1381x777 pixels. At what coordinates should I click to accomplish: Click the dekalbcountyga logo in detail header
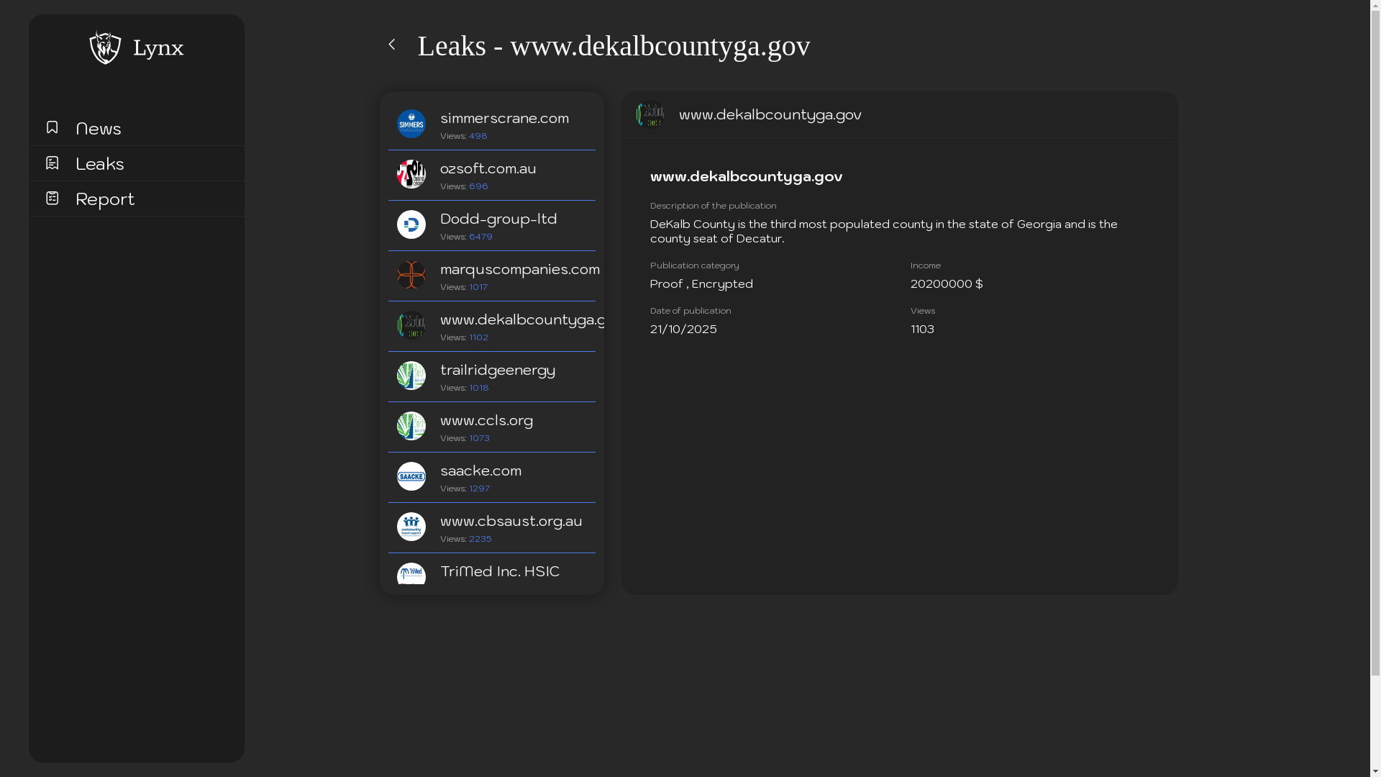[650, 114]
